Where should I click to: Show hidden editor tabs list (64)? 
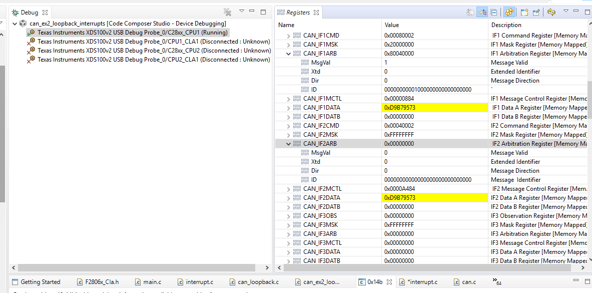(x=497, y=281)
